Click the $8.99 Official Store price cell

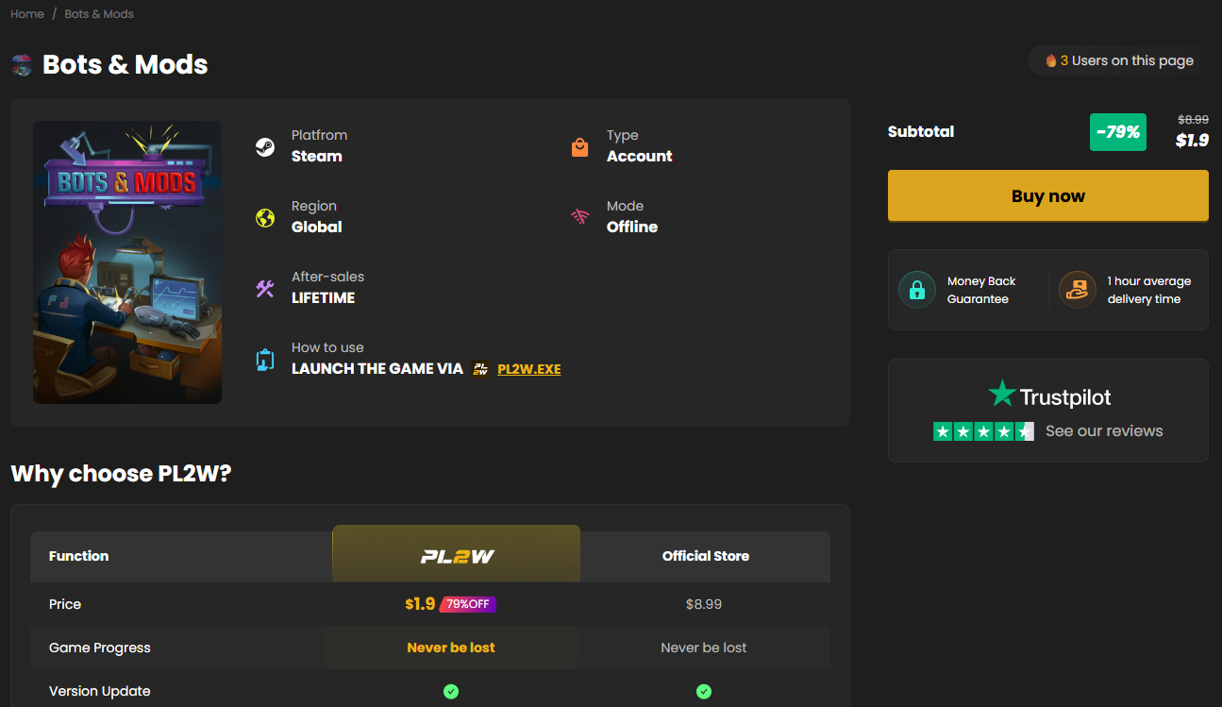coord(704,604)
